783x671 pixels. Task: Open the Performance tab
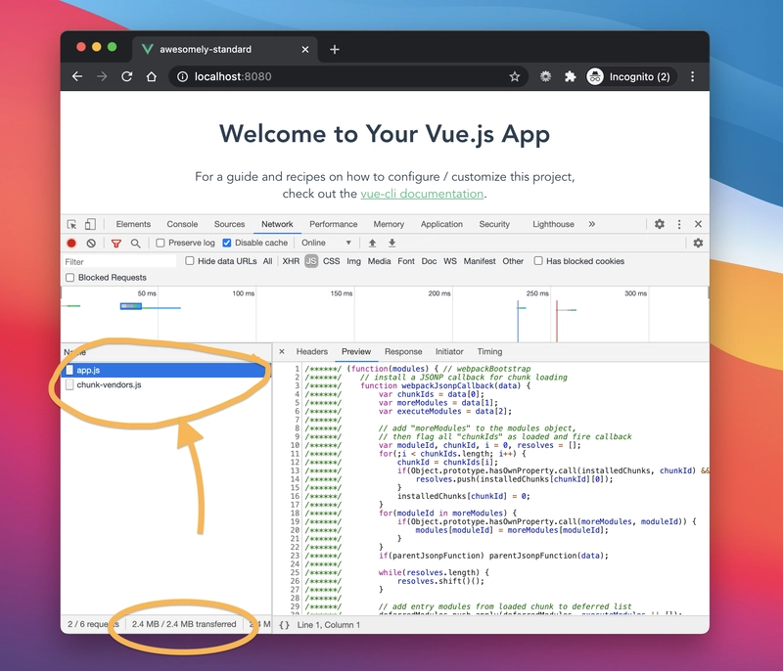tap(333, 224)
